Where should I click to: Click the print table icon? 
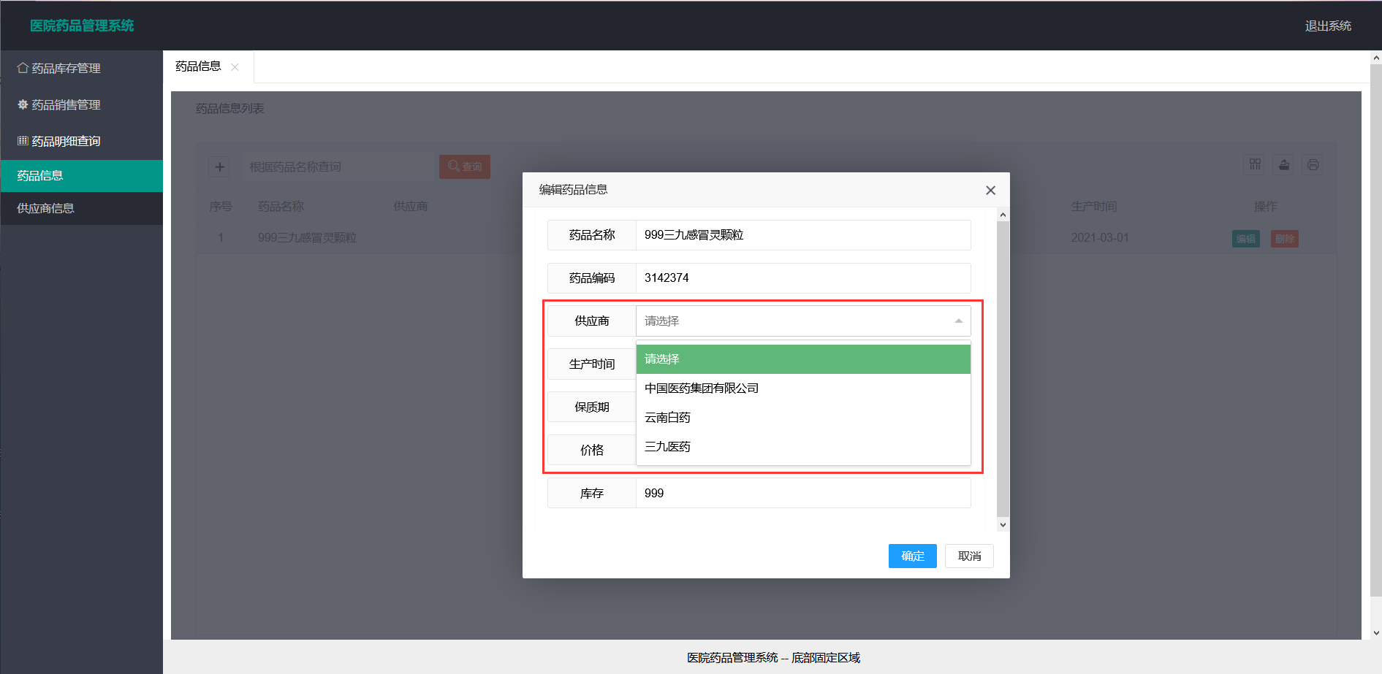(x=1313, y=165)
